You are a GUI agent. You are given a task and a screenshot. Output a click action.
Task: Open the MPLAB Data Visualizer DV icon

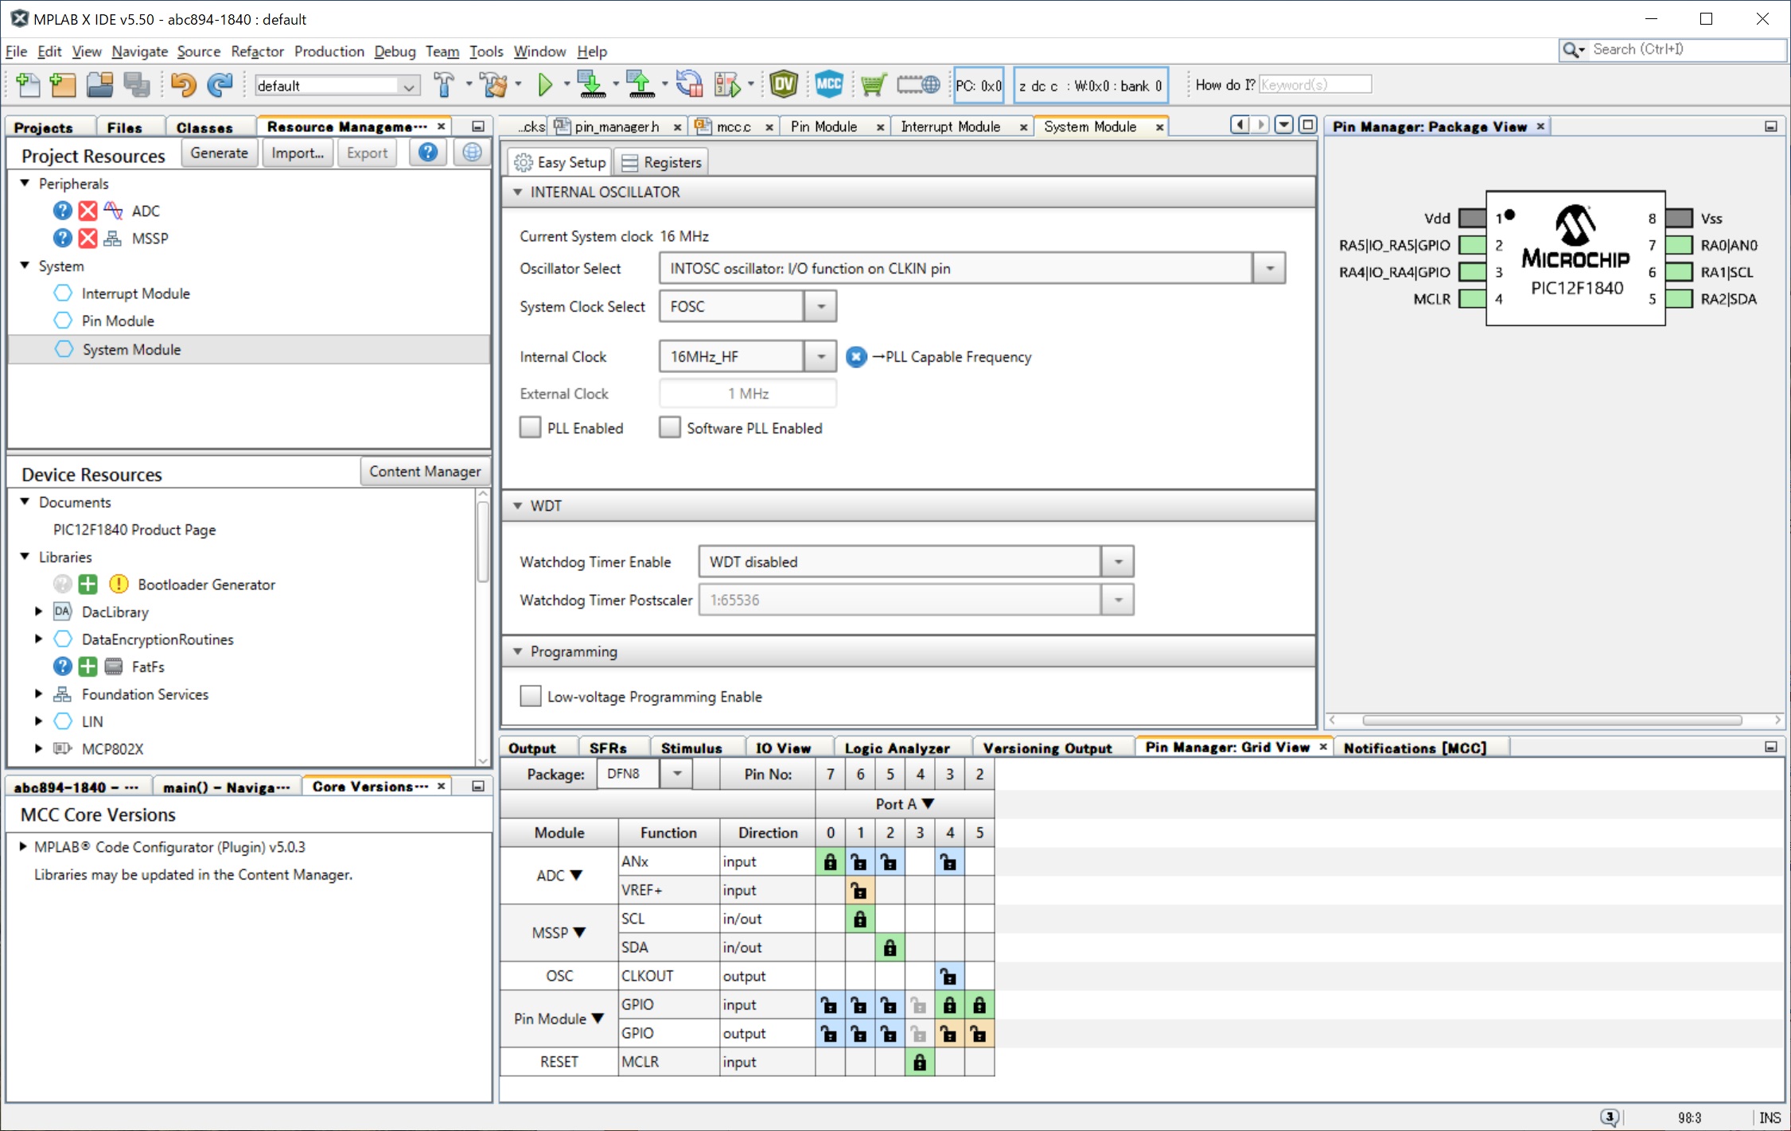[784, 84]
